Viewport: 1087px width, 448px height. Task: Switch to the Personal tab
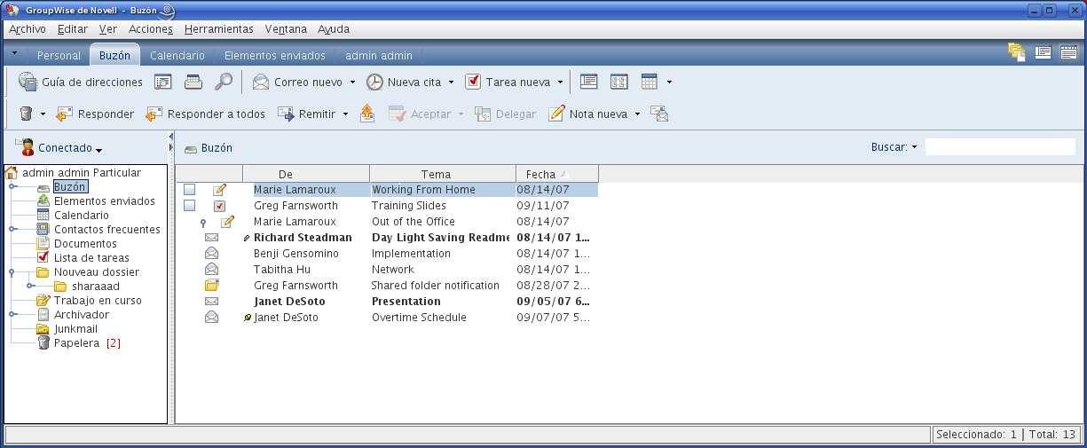59,55
